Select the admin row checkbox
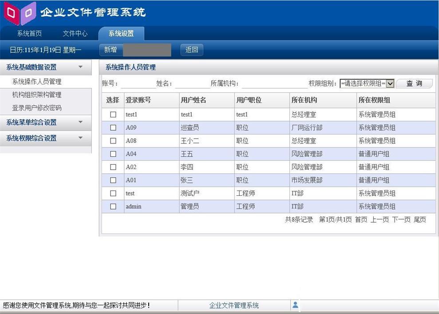 (113, 206)
